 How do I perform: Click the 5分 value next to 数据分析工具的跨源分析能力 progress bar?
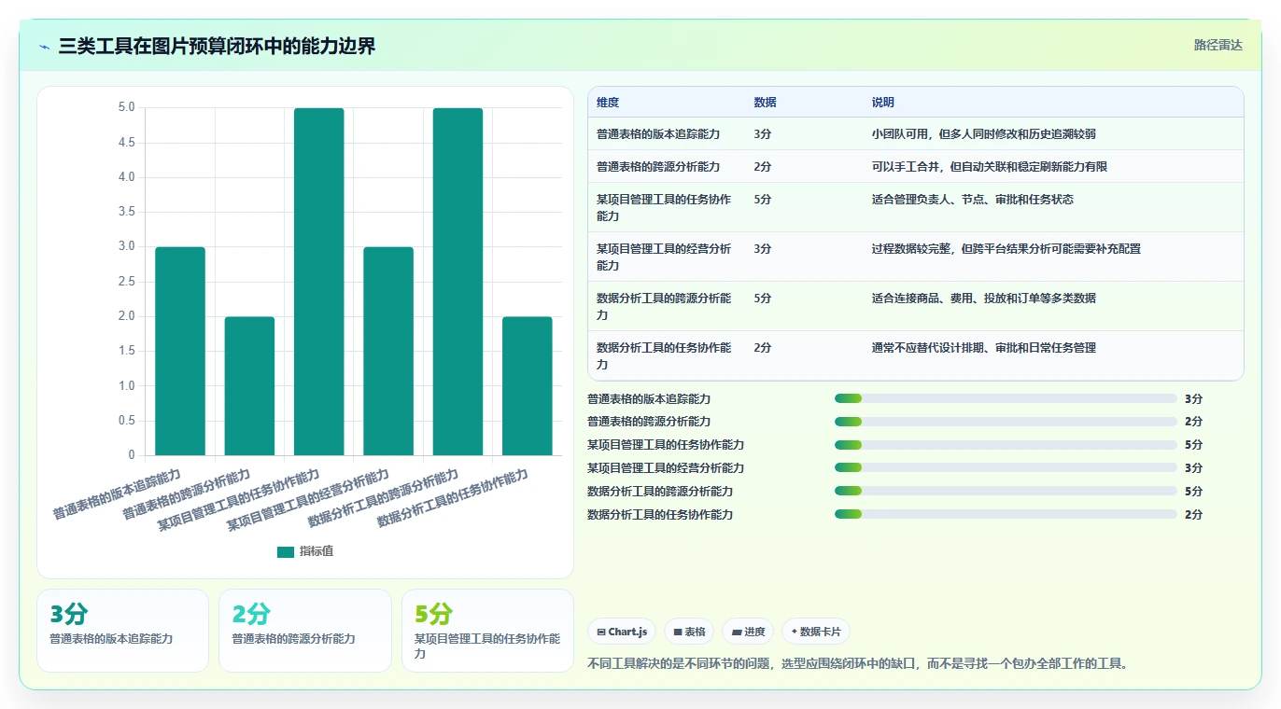pos(1193,492)
